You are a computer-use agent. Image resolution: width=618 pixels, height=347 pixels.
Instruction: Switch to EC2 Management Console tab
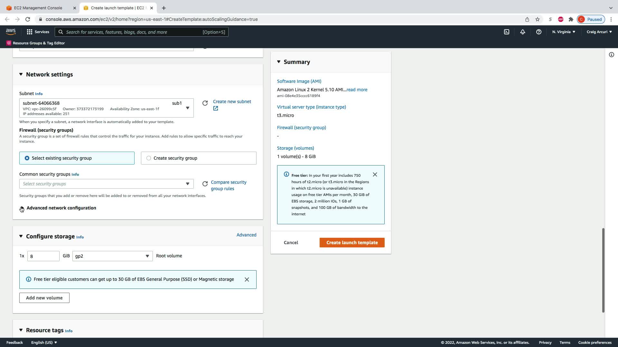(x=38, y=8)
